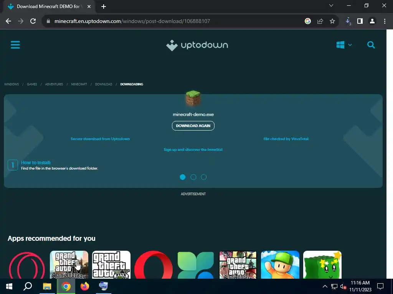Image resolution: width=393 pixels, height=294 pixels.
Task: Click the DOWNLOAD AGAIN button
Action: point(193,126)
